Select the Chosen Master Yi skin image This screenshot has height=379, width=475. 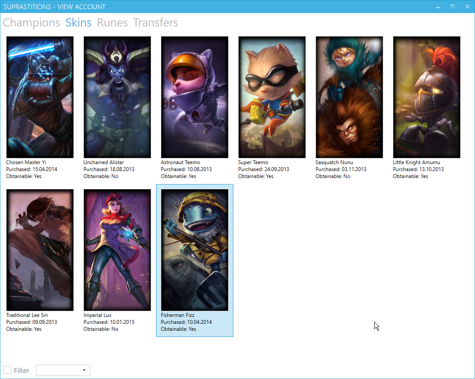(40, 97)
